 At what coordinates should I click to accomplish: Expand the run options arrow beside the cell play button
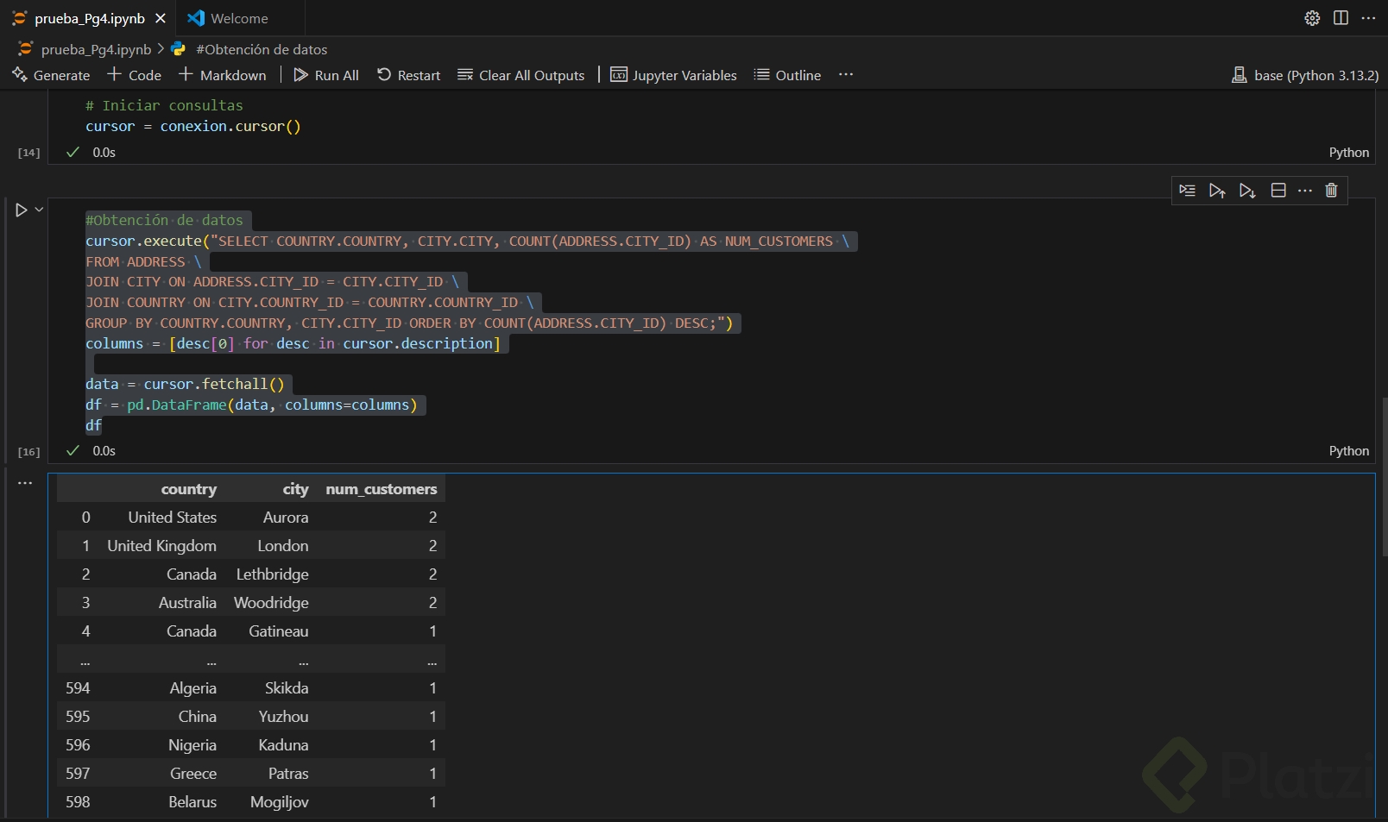click(39, 210)
